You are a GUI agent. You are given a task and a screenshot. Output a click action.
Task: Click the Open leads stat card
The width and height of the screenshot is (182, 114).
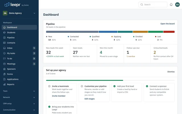(x=83, y=54)
